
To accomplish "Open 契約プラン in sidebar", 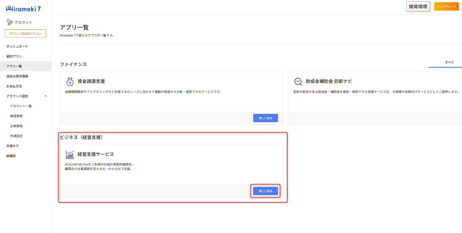I will [x=14, y=56].
